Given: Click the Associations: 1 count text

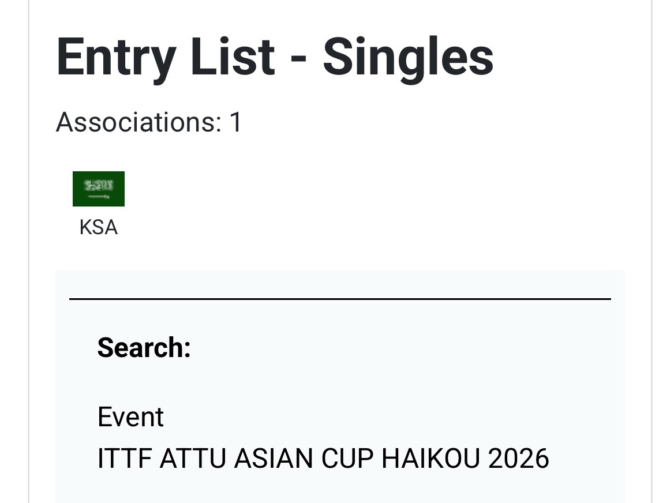Looking at the screenshot, I should 149,122.
